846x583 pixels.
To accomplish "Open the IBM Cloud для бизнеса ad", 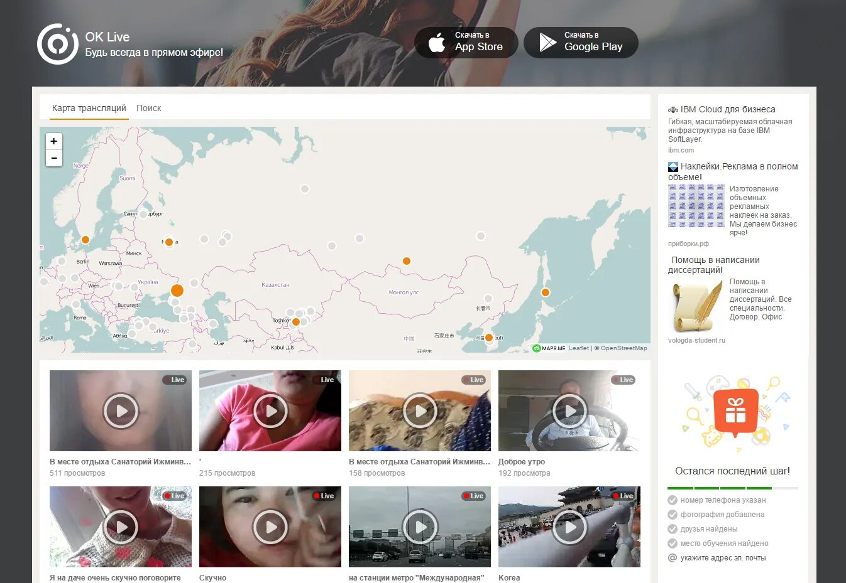I will 728,109.
